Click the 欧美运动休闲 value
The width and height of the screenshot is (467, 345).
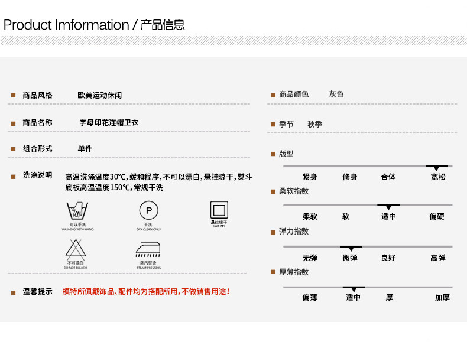(x=100, y=95)
